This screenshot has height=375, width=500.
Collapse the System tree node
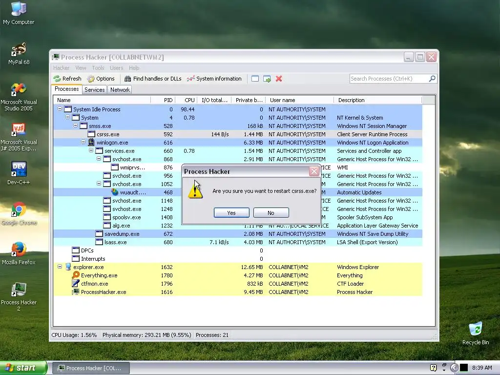tap(67, 117)
